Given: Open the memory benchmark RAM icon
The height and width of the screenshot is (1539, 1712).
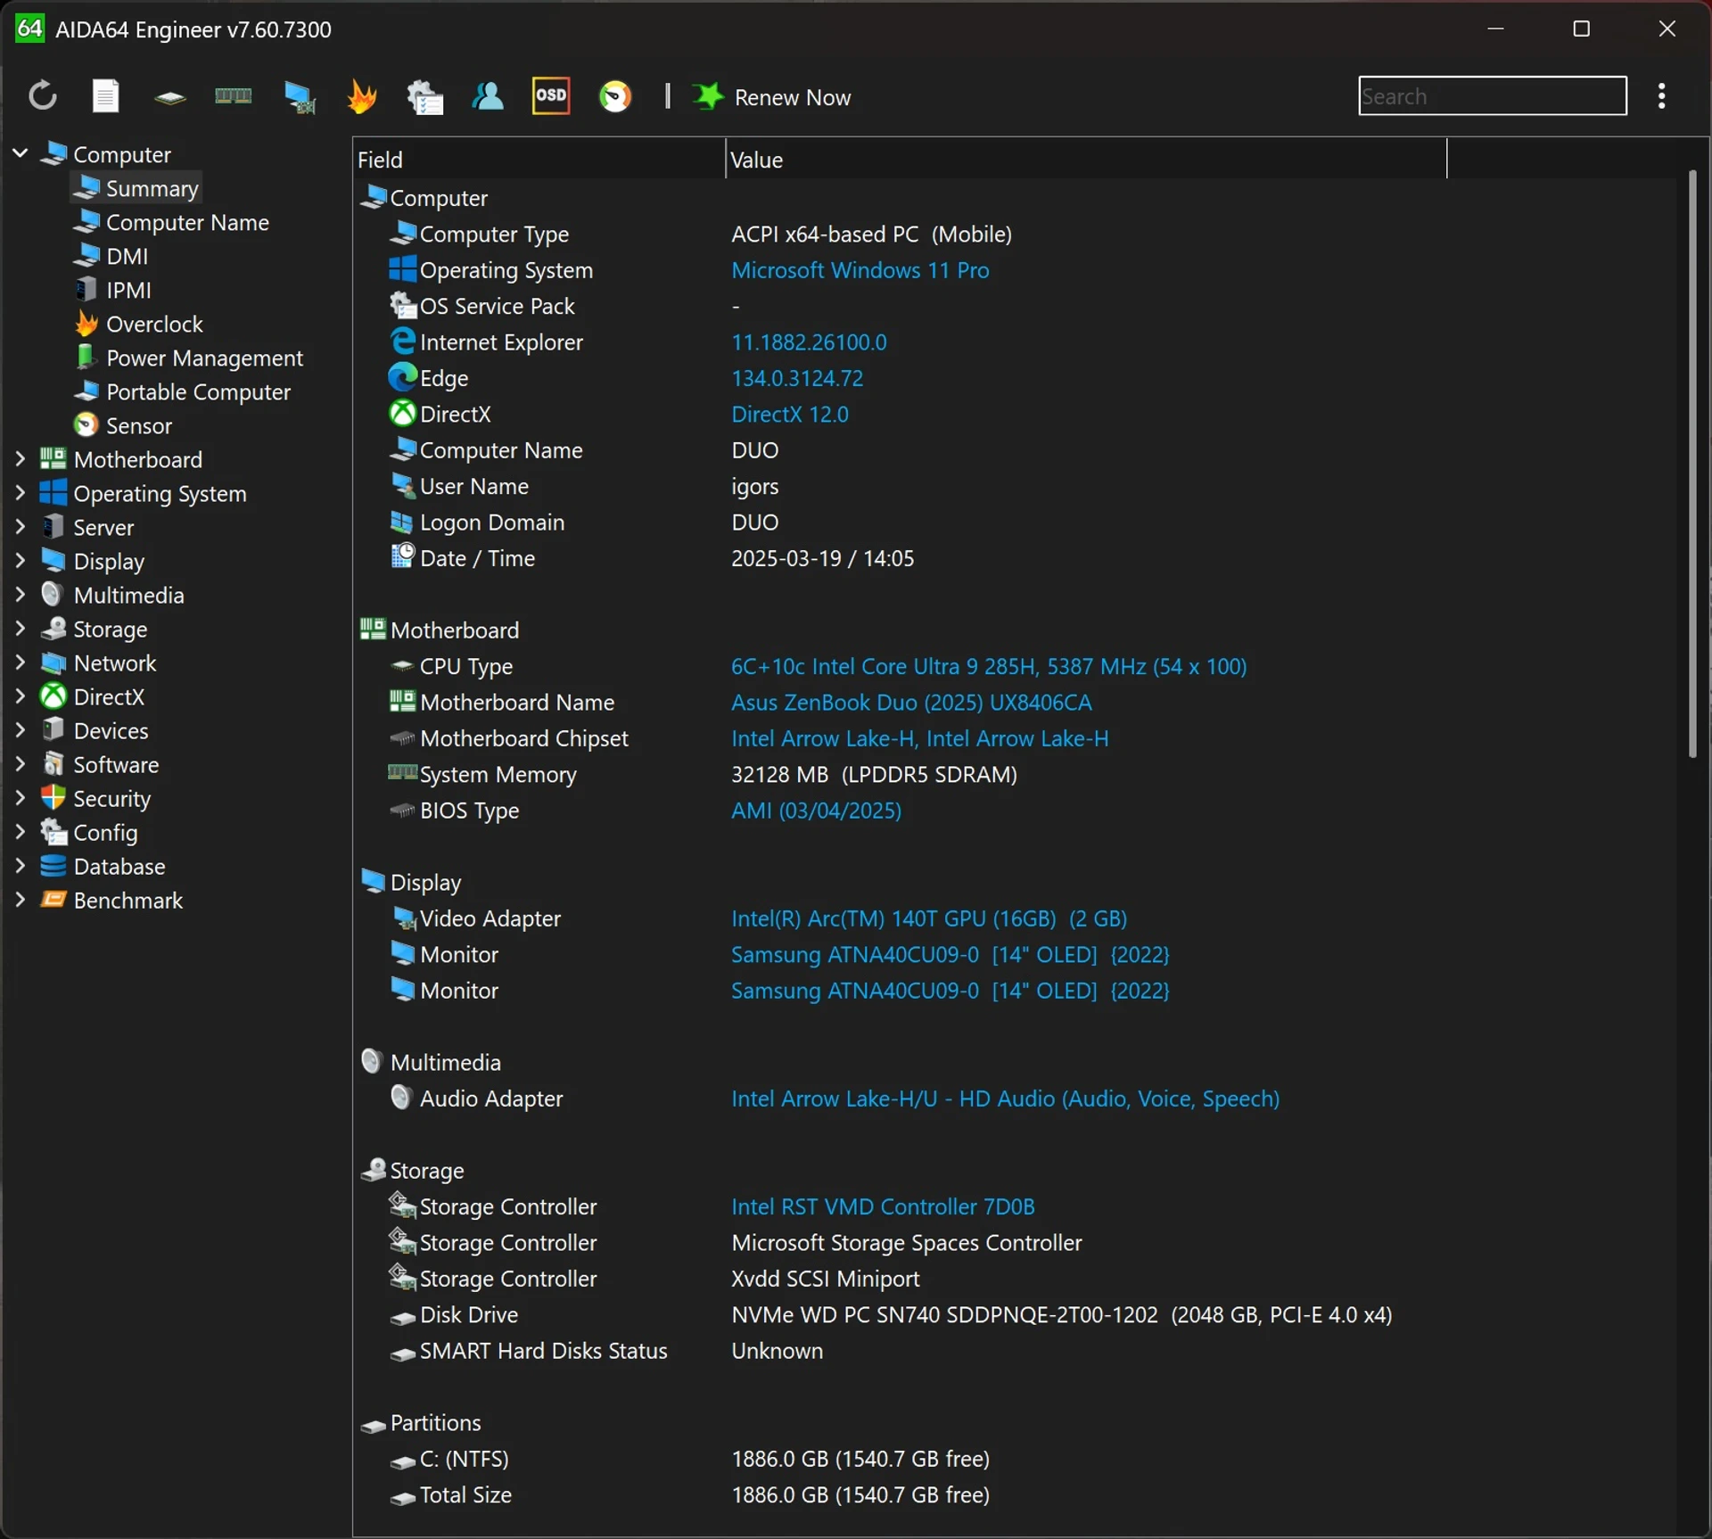Looking at the screenshot, I should 234,96.
